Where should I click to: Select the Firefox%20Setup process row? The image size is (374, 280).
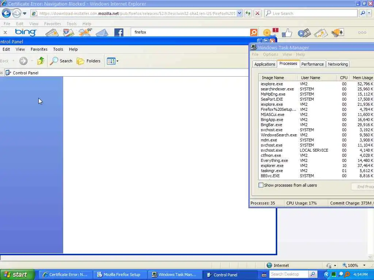317,109
